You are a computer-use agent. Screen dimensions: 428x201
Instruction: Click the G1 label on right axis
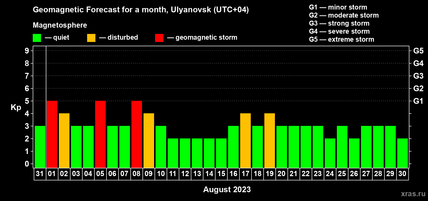(418, 101)
